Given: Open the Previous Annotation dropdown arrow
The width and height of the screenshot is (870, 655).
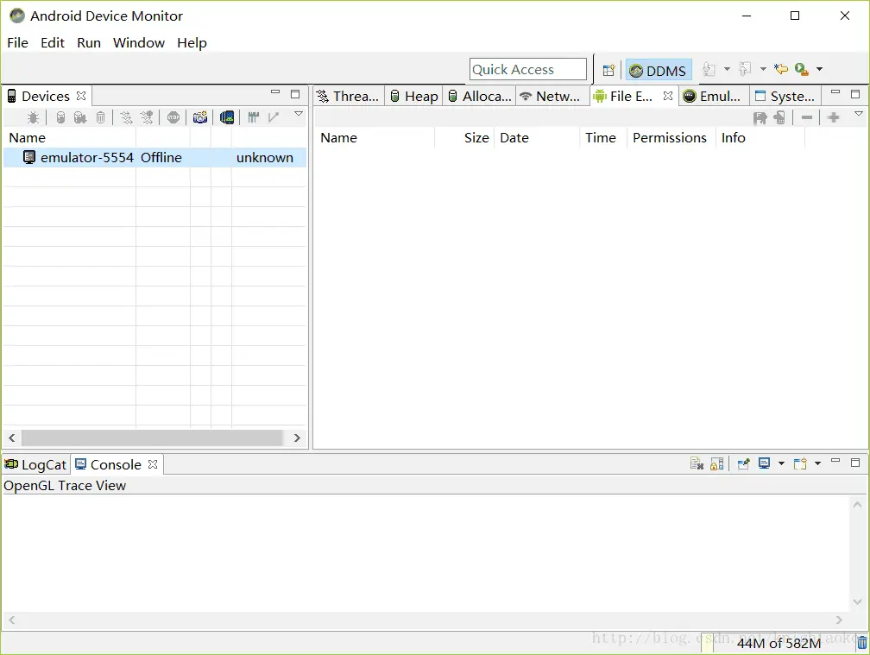Looking at the screenshot, I should (763, 69).
